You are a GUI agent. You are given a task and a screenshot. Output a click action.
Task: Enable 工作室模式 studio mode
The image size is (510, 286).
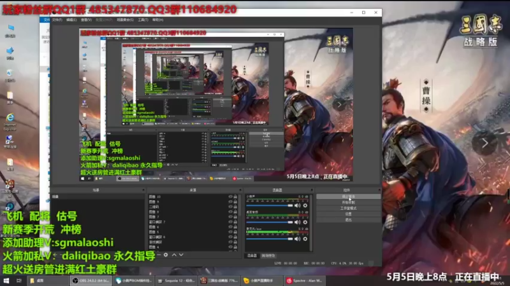[x=348, y=208]
